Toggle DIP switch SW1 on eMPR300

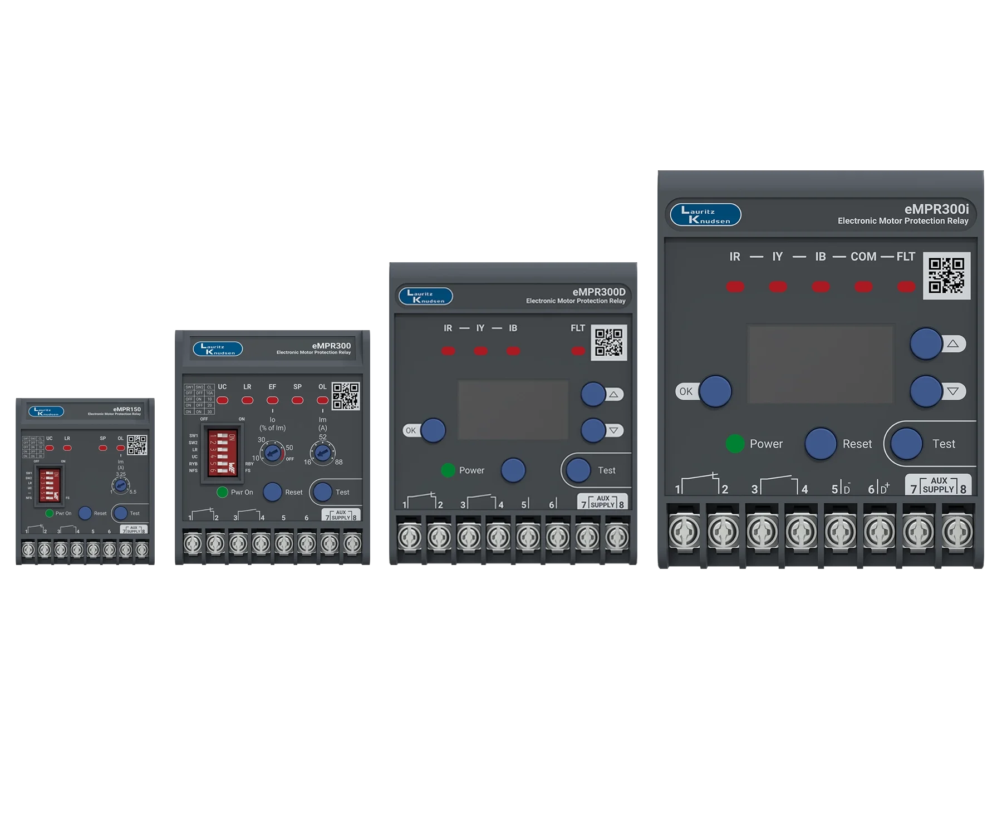click(222, 436)
